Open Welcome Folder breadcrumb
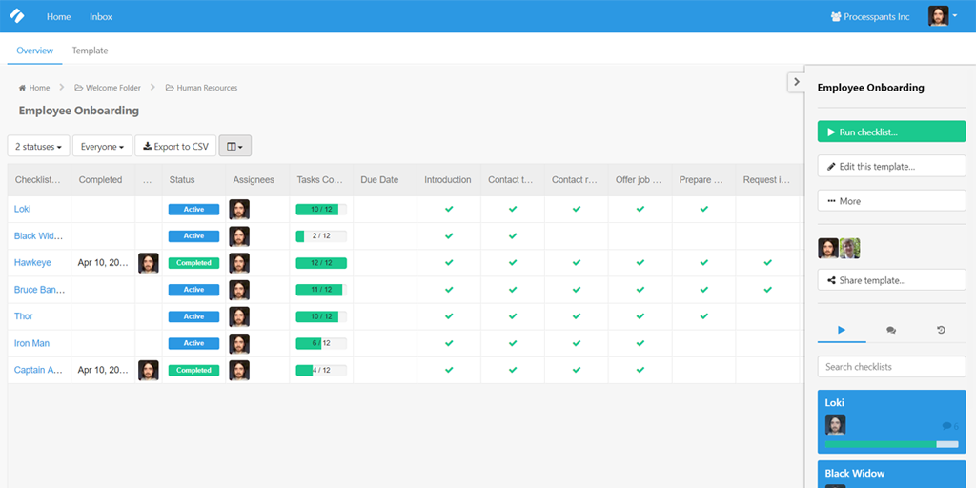 click(x=108, y=88)
